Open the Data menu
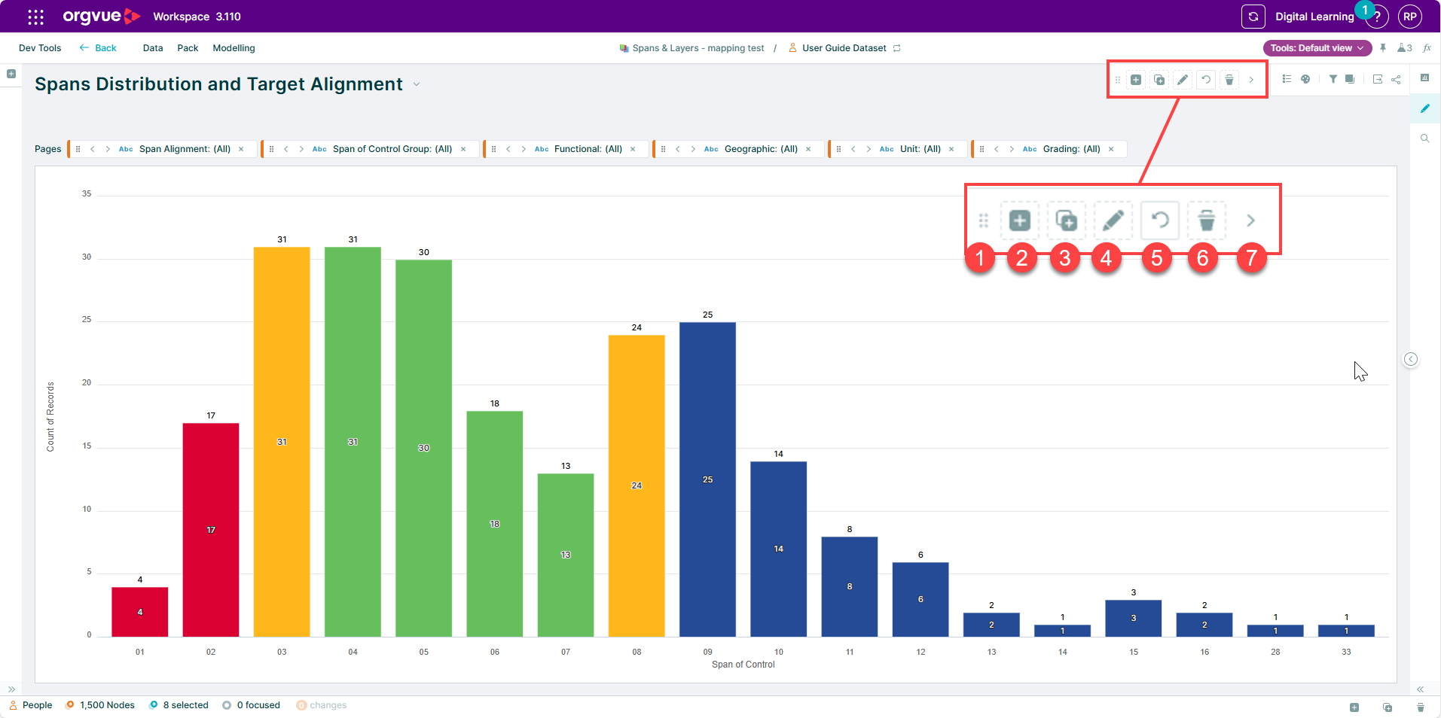This screenshot has width=1441, height=718. coord(153,48)
